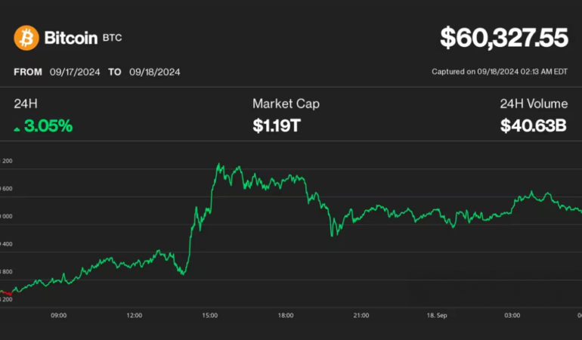Select the FROM date 09/17/2024
582x340 pixels.
point(73,73)
